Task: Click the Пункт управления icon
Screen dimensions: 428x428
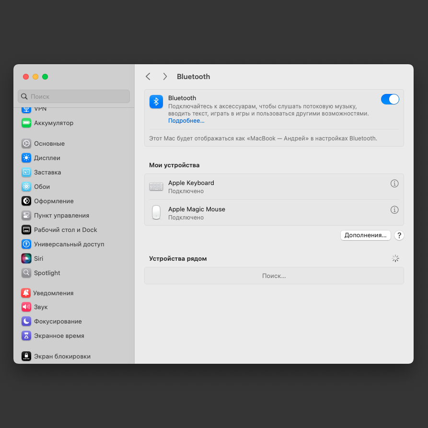Action: coord(26,215)
